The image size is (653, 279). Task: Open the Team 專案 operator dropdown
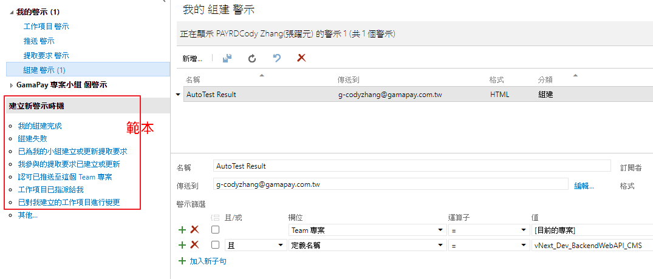coord(488,230)
